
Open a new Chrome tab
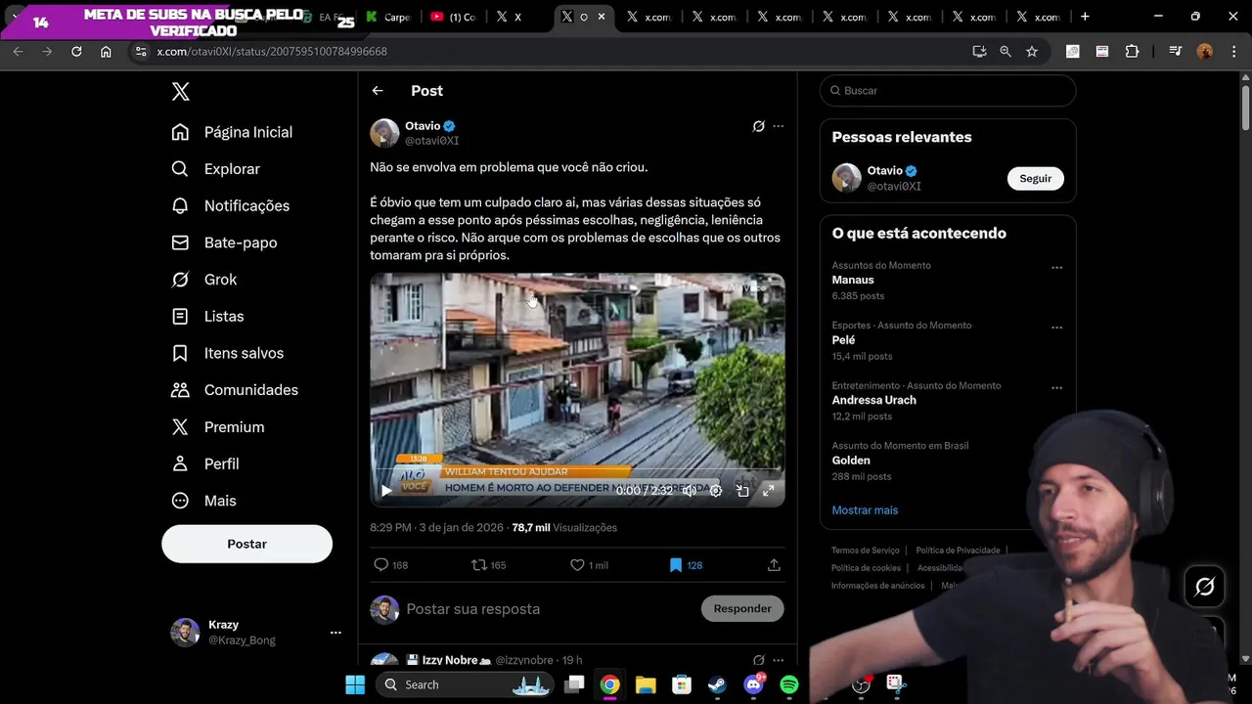1085,17
